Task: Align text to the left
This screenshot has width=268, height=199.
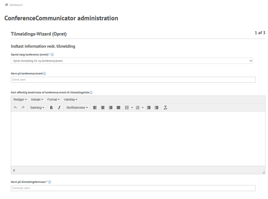Action: point(95,107)
